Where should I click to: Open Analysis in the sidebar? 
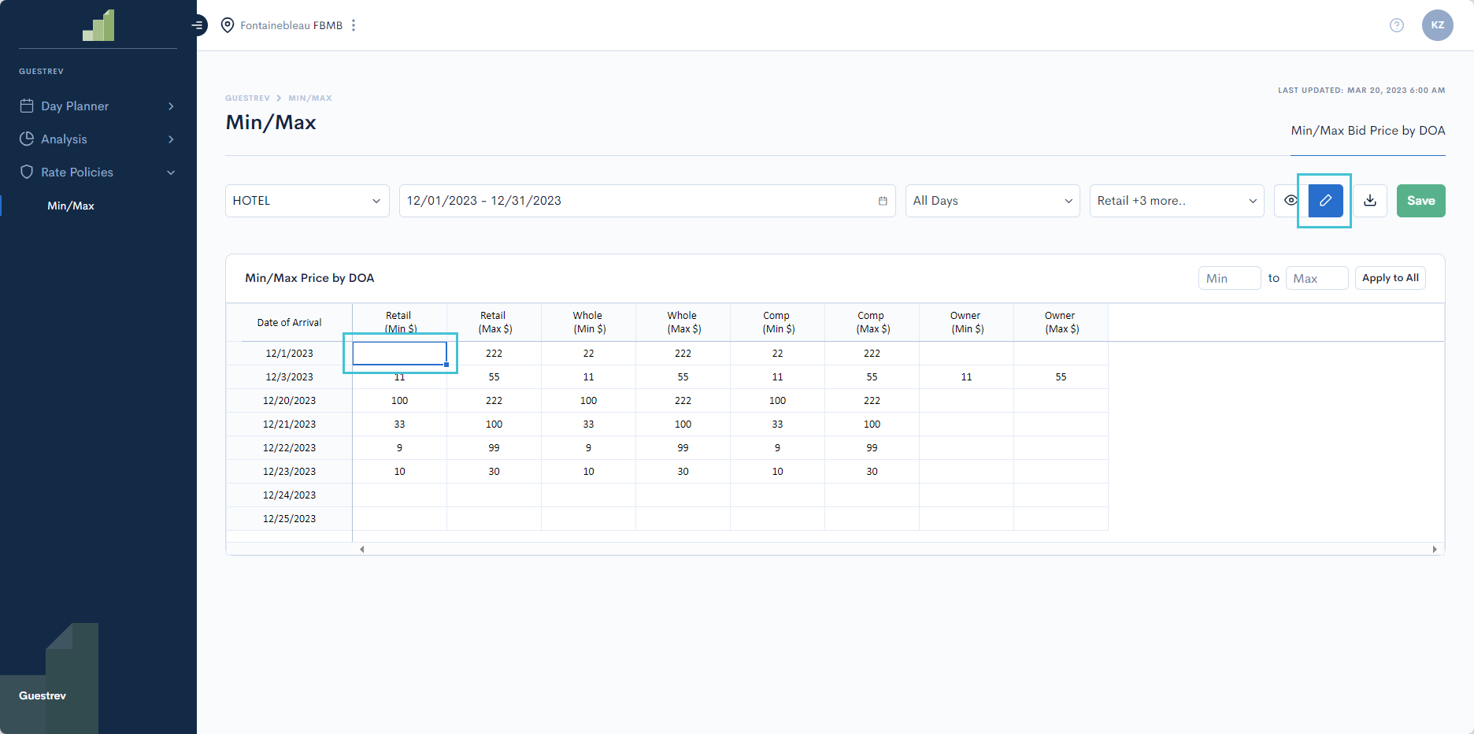(x=64, y=139)
